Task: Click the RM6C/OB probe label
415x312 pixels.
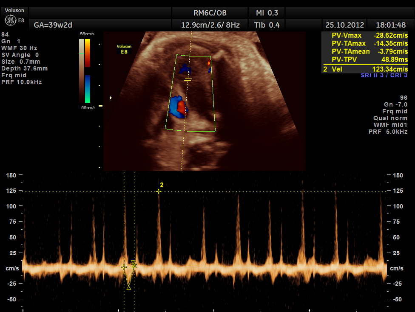Action: (210, 12)
